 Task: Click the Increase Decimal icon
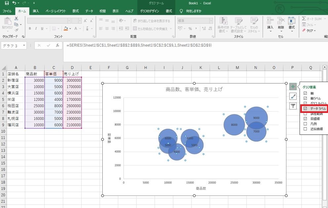(204, 28)
